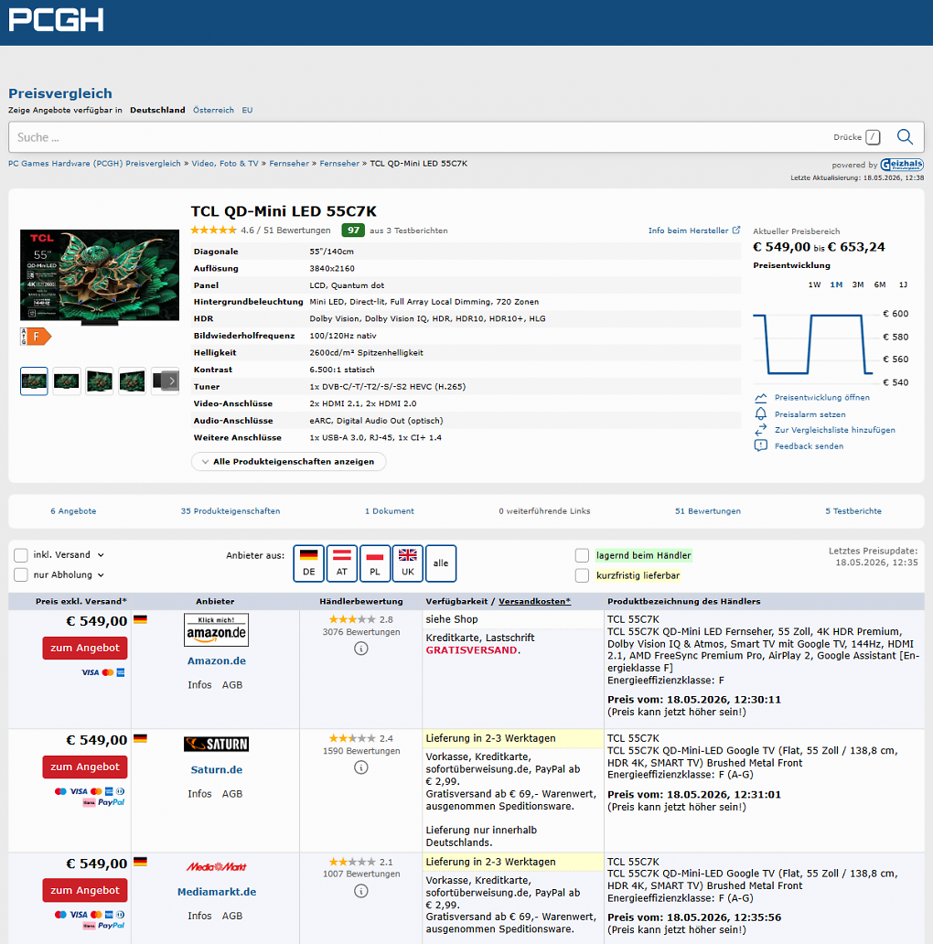
Task: Jump to '51 Bewertungen' section
Action: pos(708,511)
